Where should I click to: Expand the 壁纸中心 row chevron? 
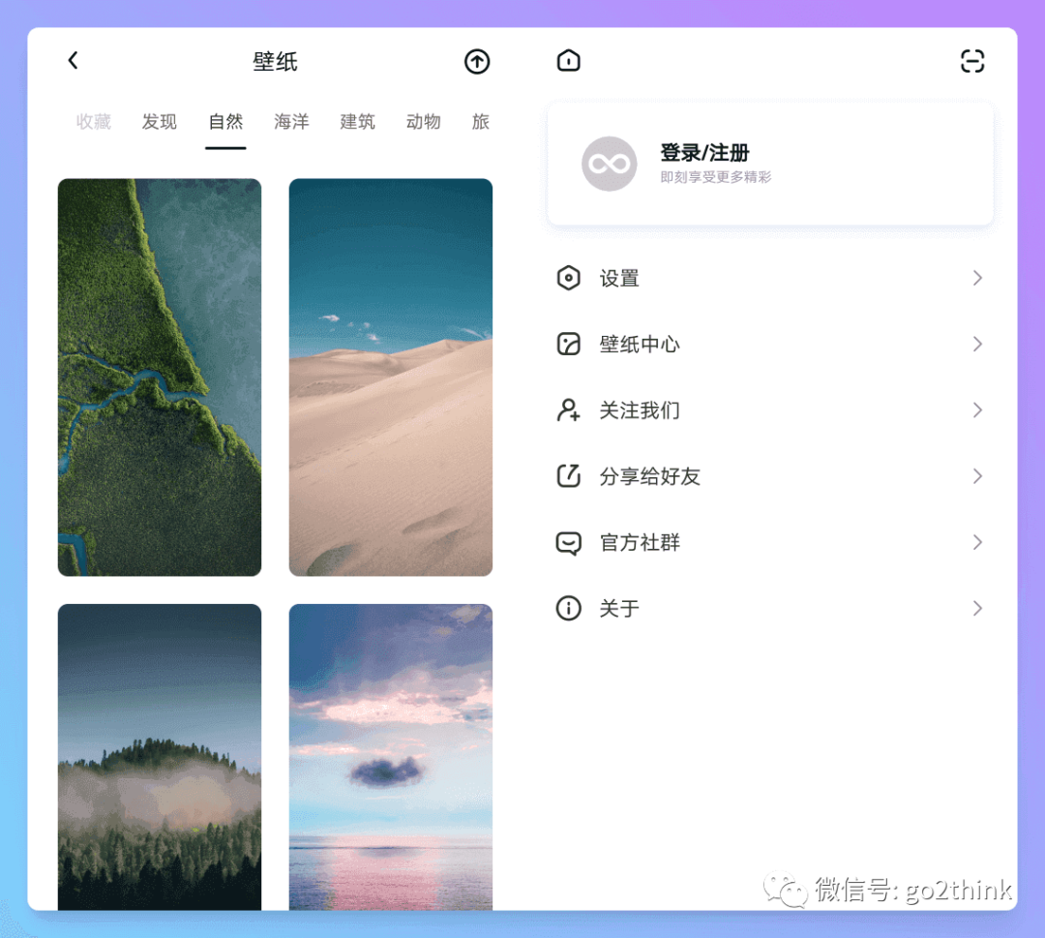tap(977, 344)
